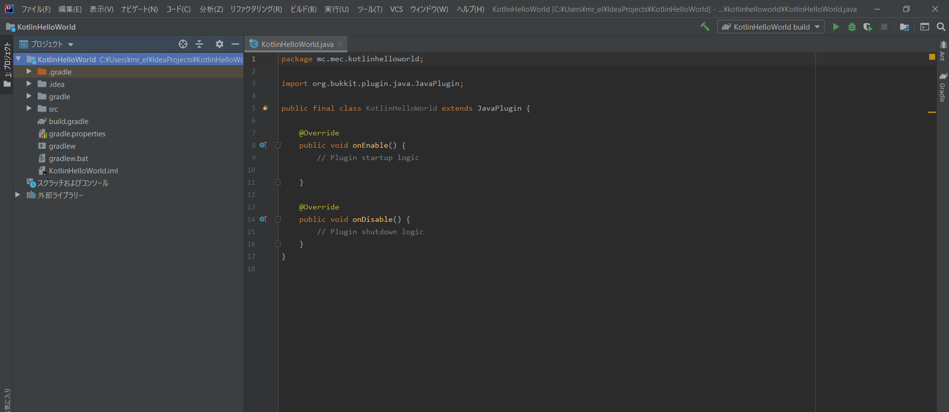Open the Project panel settings gear
This screenshot has height=412, width=949.
[x=220, y=44]
